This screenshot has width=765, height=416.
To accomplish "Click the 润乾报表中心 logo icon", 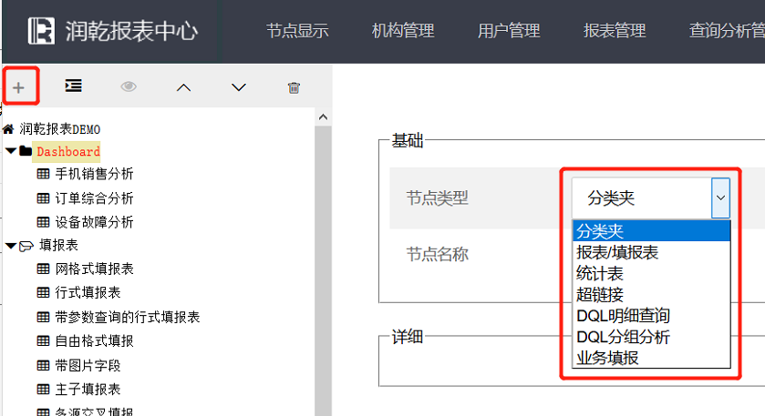I will [41, 31].
